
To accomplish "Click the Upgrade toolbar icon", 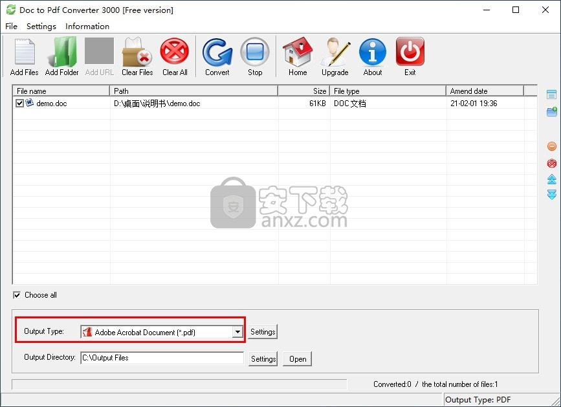I will 335,52.
